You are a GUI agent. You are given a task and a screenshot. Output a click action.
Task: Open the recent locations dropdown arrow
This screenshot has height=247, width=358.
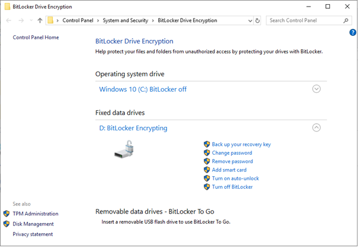click(x=31, y=21)
